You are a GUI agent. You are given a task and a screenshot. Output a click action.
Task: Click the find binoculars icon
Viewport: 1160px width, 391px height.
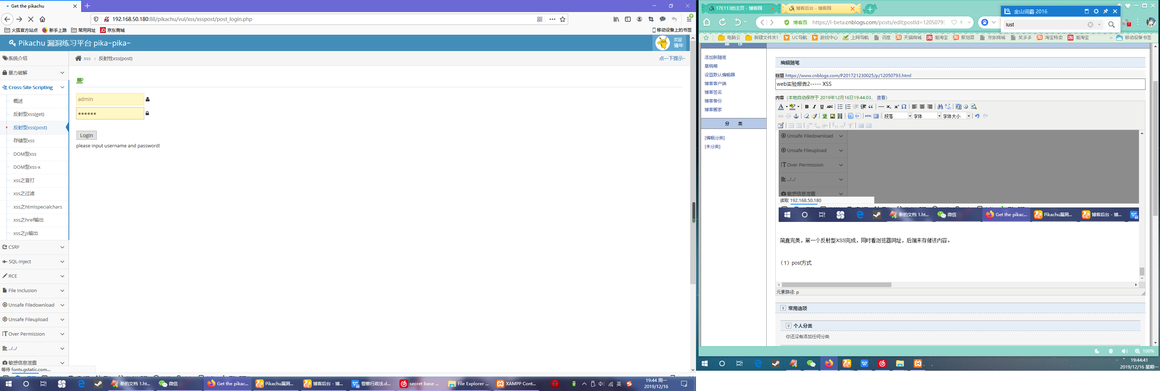pyautogui.click(x=940, y=107)
